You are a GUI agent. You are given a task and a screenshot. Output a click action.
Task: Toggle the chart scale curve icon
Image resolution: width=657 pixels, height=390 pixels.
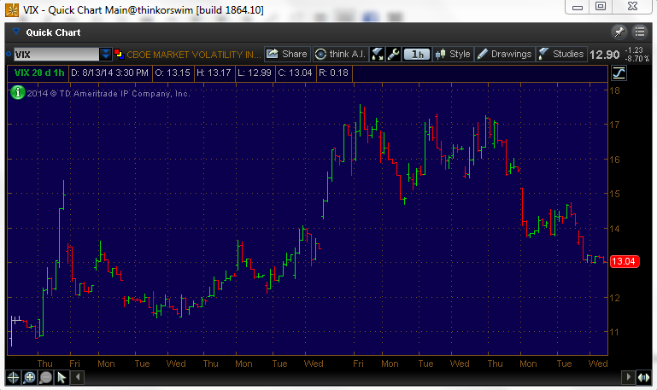[x=619, y=73]
